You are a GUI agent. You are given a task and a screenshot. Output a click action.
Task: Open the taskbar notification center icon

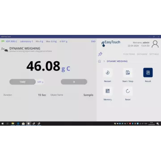click(157, 123)
